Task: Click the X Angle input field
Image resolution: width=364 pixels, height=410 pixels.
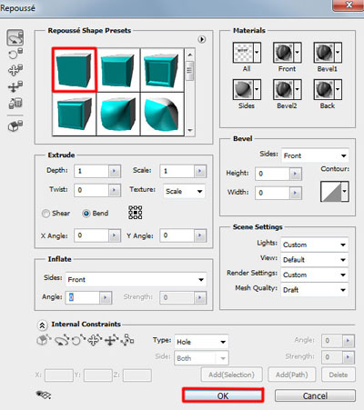Action: 91,235
